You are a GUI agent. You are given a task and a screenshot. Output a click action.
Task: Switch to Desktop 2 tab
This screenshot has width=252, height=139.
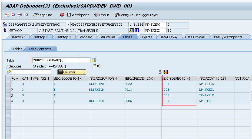[x=40, y=37]
